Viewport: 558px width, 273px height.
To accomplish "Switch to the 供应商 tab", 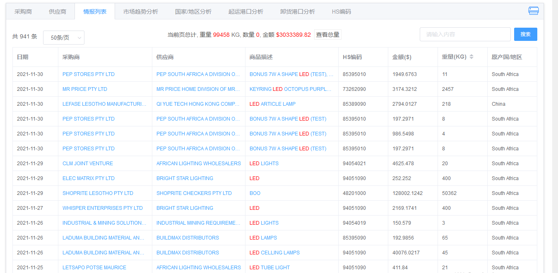I will click(x=58, y=12).
